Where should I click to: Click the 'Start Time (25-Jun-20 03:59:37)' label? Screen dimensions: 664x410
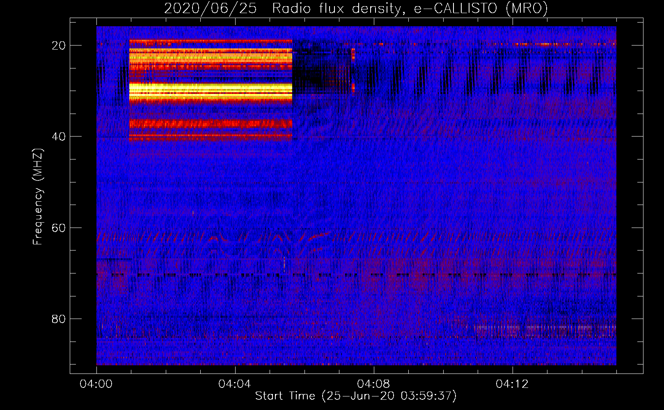tap(356, 396)
